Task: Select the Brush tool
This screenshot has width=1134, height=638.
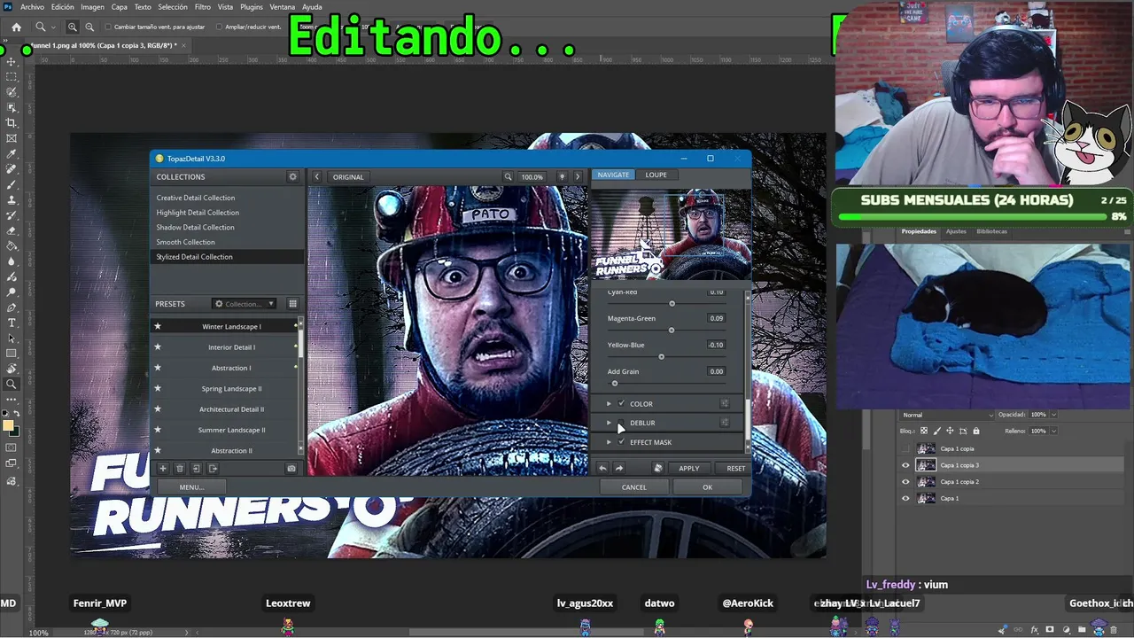Action: [x=12, y=184]
